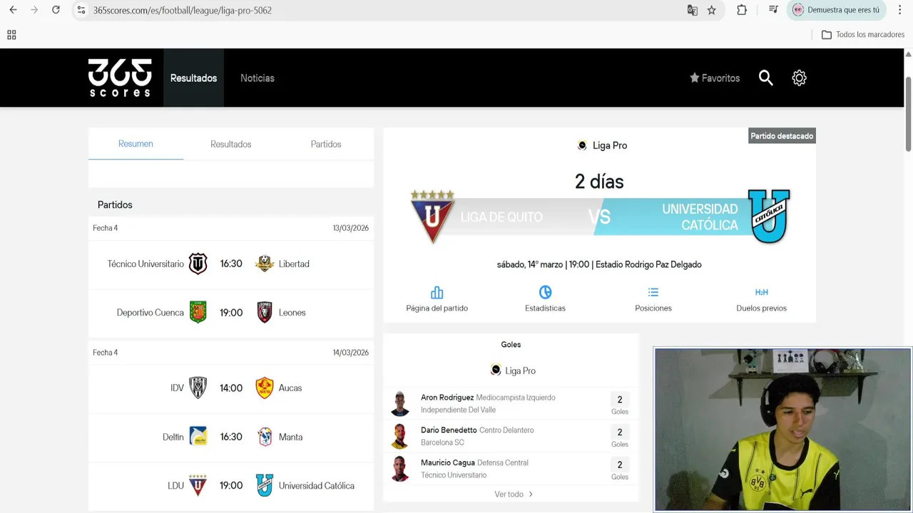
Task: Click Liga Pro title in featured match
Action: [x=602, y=145]
